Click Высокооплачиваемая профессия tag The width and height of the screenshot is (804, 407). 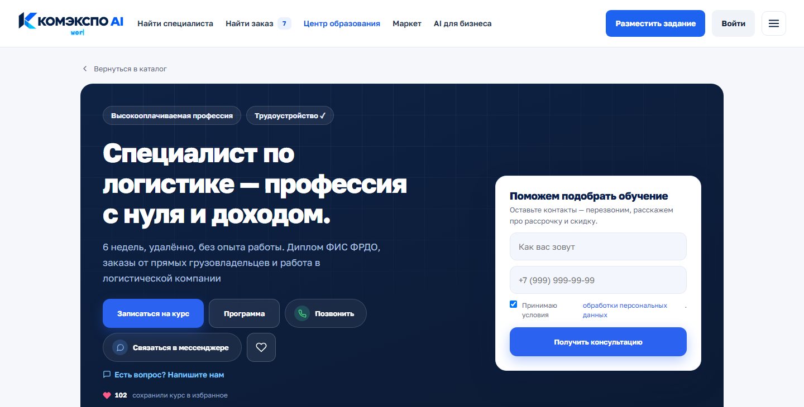(x=172, y=115)
